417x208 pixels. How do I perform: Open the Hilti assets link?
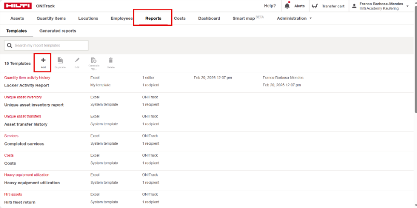pyautogui.click(x=13, y=195)
